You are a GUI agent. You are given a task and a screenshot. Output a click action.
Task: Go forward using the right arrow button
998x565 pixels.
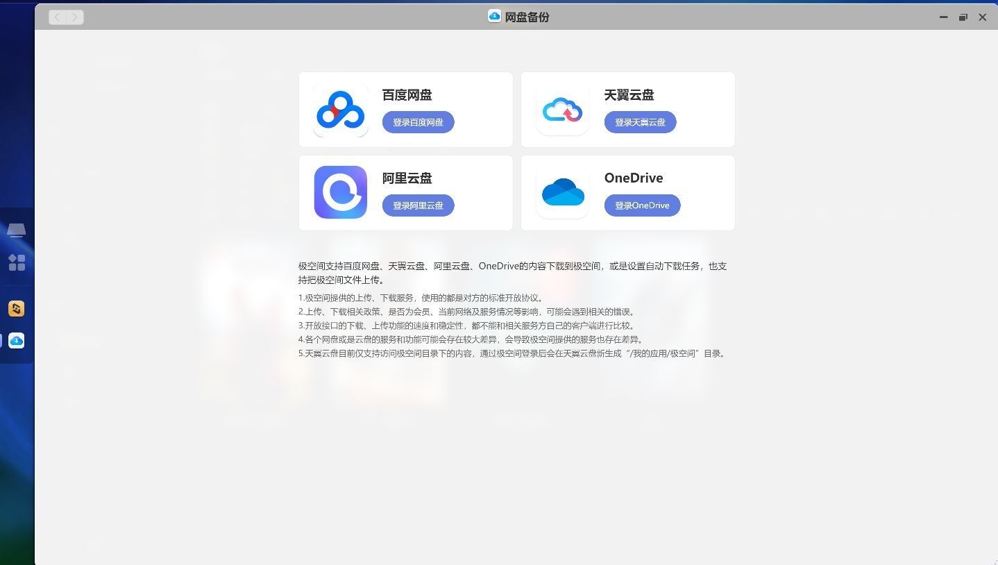pos(75,17)
